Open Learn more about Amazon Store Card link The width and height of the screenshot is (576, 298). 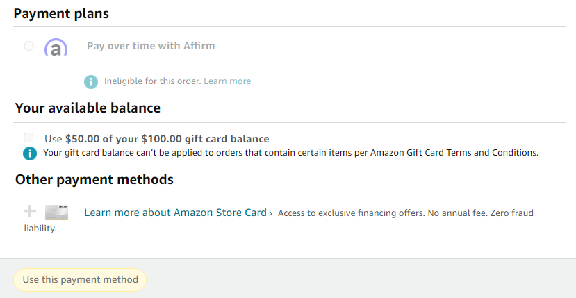pyautogui.click(x=175, y=213)
